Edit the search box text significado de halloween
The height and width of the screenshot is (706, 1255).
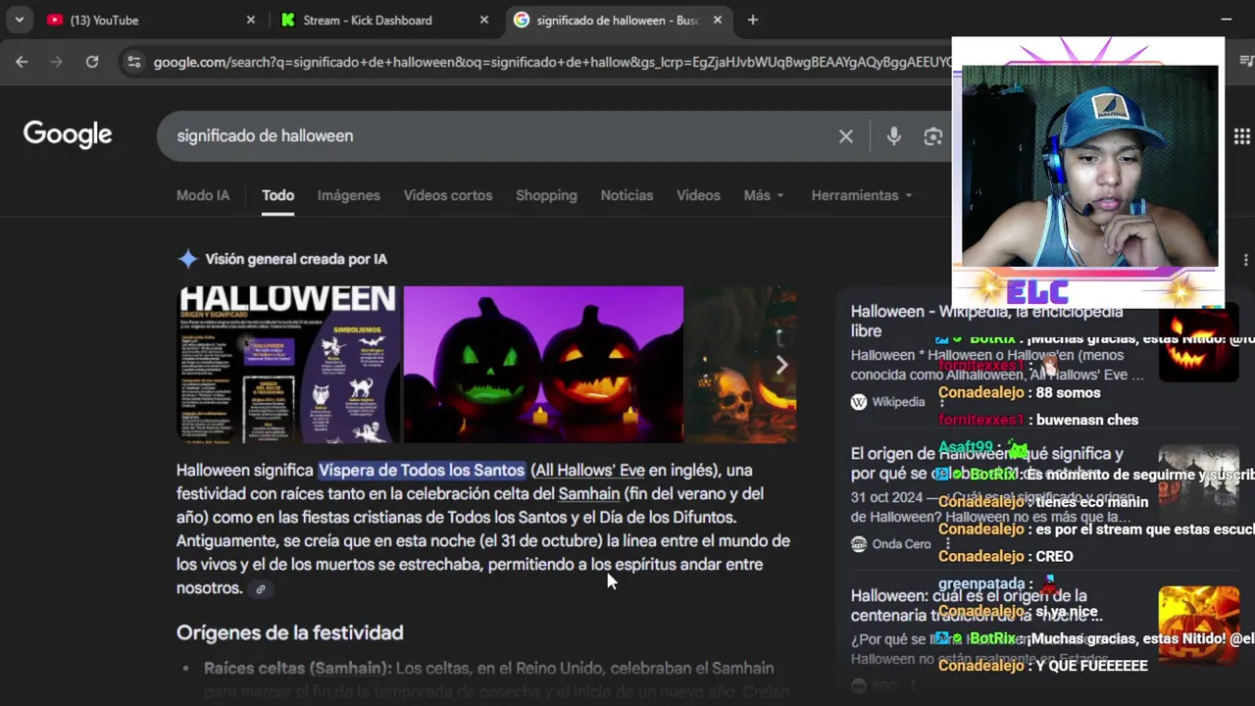[x=265, y=135]
